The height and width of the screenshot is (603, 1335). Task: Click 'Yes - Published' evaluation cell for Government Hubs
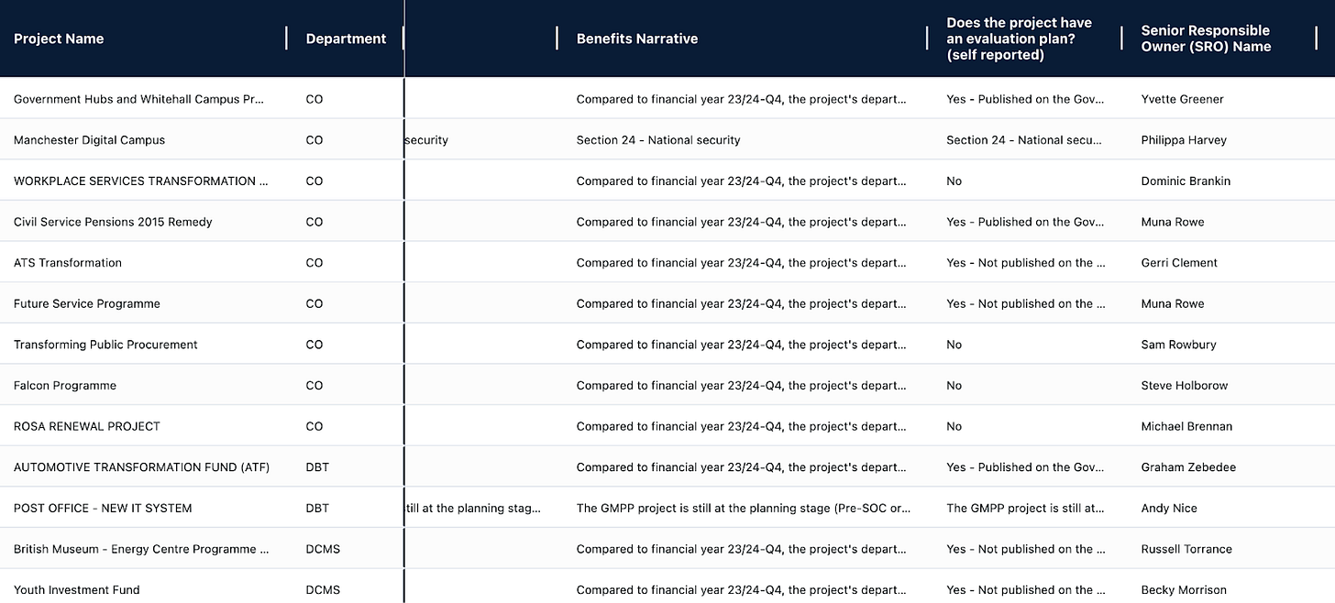(x=1026, y=99)
